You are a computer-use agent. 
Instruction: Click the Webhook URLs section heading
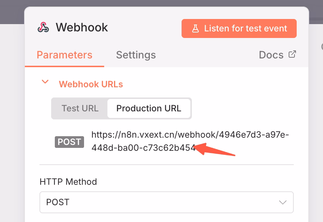click(91, 84)
